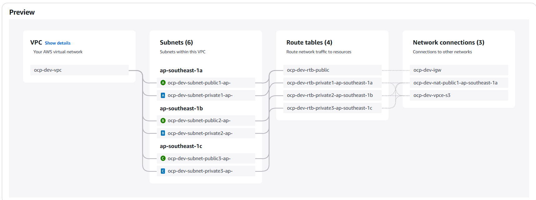Select the ocp-dev-igw internet gateway

pos(459,70)
